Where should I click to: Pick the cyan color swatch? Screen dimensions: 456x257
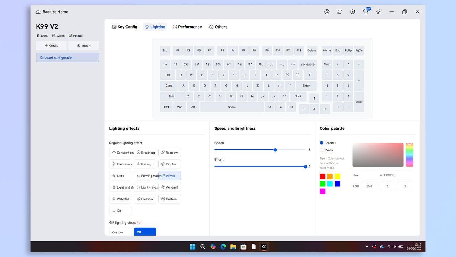pos(330,184)
